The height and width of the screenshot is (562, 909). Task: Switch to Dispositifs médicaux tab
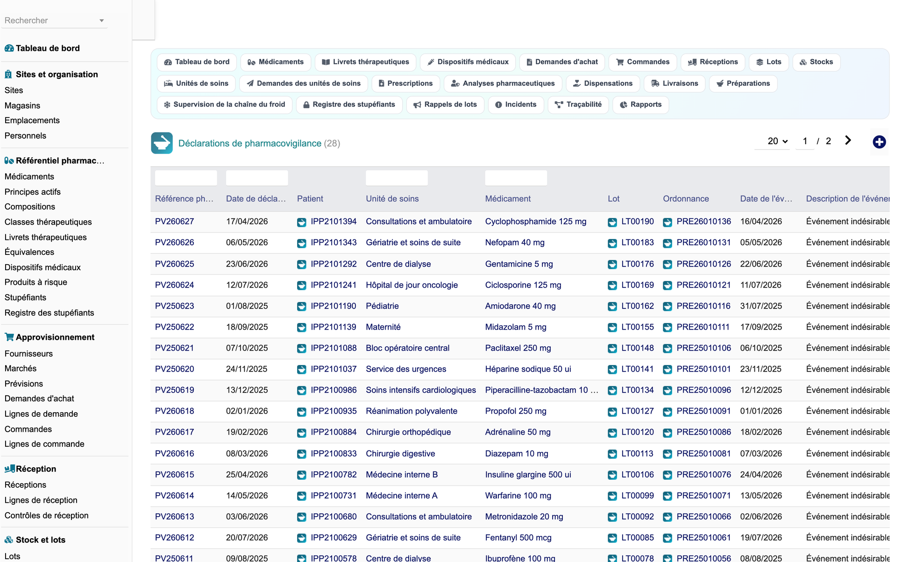pyautogui.click(x=468, y=62)
